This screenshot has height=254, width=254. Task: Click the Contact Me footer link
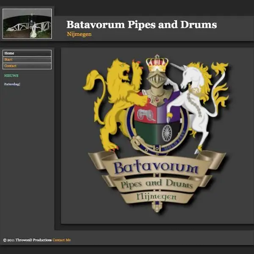click(x=61, y=240)
